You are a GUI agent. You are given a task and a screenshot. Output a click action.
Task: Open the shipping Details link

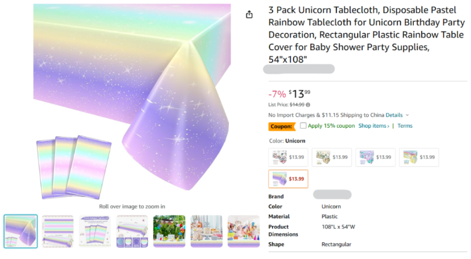click(394, 115)
